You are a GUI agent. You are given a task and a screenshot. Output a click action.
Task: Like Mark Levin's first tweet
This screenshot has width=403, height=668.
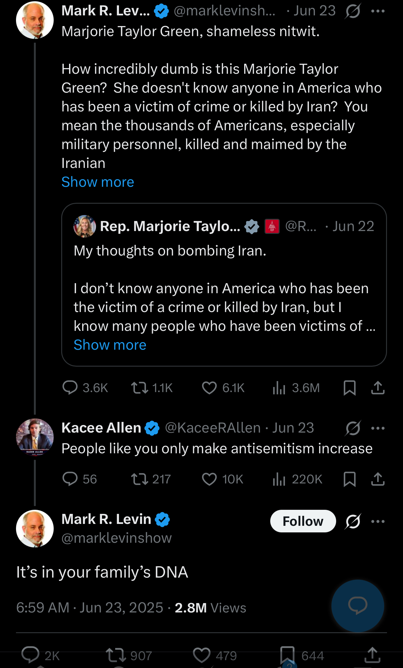coord(209,388)
